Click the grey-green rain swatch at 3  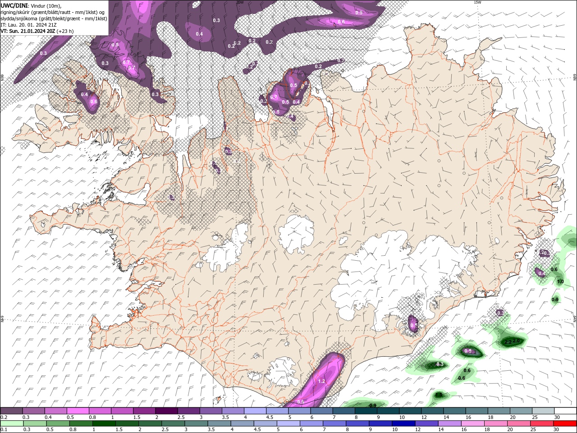(x=196, y=424)
